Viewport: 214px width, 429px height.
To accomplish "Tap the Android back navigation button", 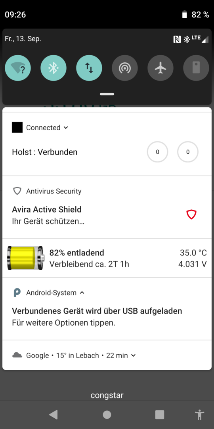I will click(x=53, y=415).
